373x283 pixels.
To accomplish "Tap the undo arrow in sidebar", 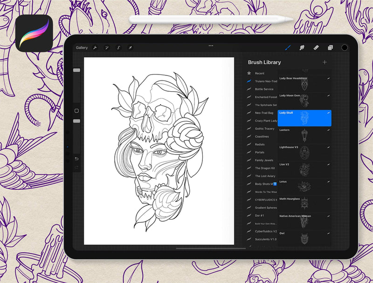I will coord(76,159).
